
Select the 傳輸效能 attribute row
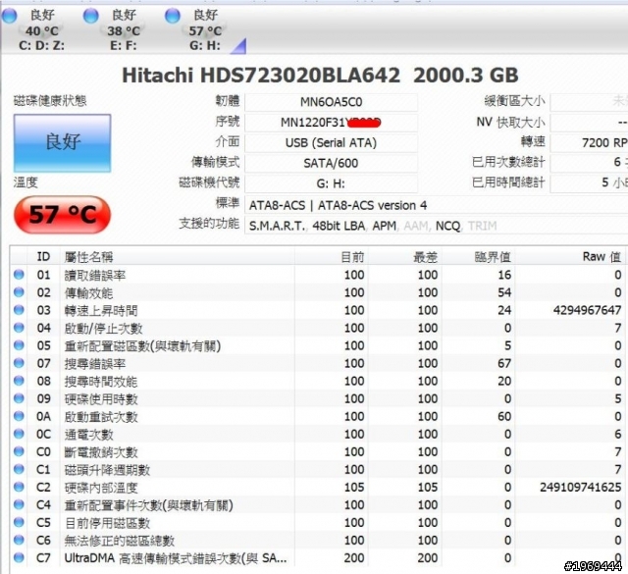[317, 292]
